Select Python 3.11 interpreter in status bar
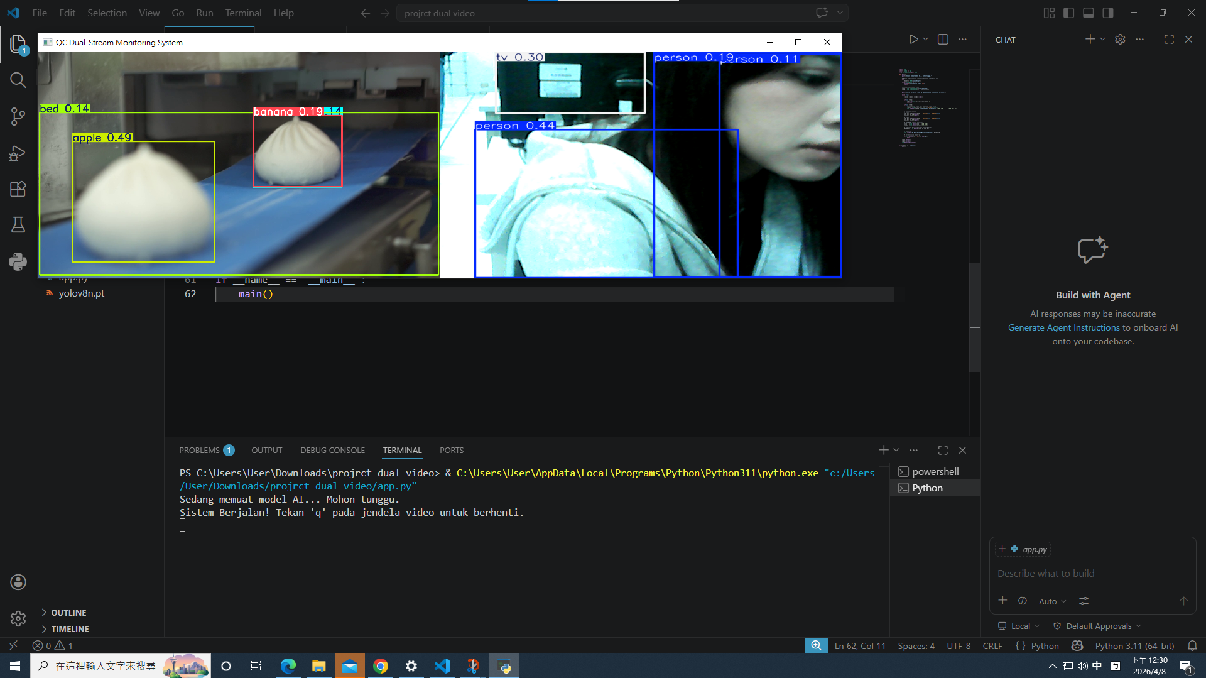Screen dimensions: 1206x678 pyautogui.click(x=1134, y=646)
